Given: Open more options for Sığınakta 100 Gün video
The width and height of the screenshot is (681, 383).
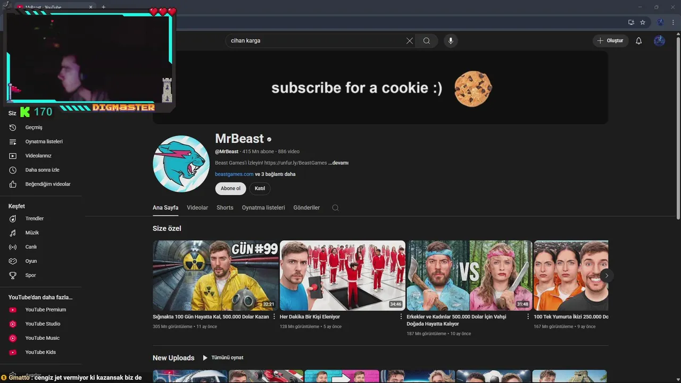Looking at the screenshot, I should click(x=274, y=317).
